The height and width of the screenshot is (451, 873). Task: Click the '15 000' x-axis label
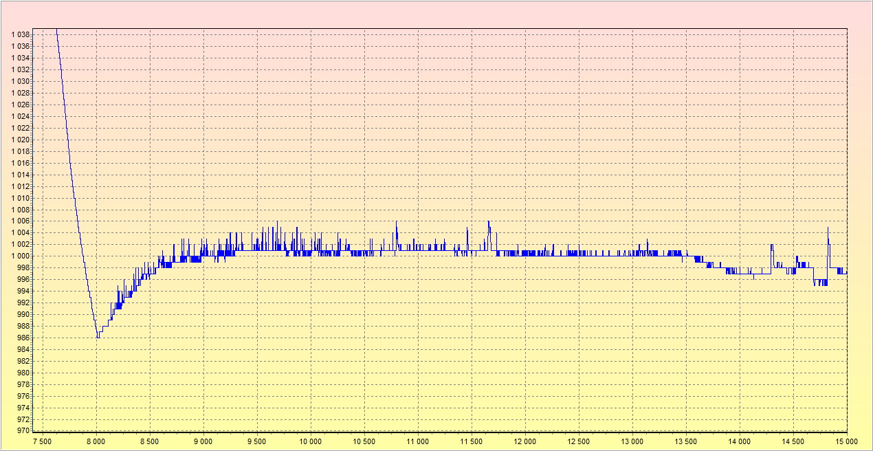(846, 441)
